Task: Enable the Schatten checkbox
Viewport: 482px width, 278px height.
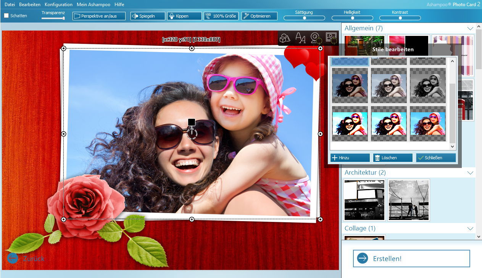Action: [6, 16]
